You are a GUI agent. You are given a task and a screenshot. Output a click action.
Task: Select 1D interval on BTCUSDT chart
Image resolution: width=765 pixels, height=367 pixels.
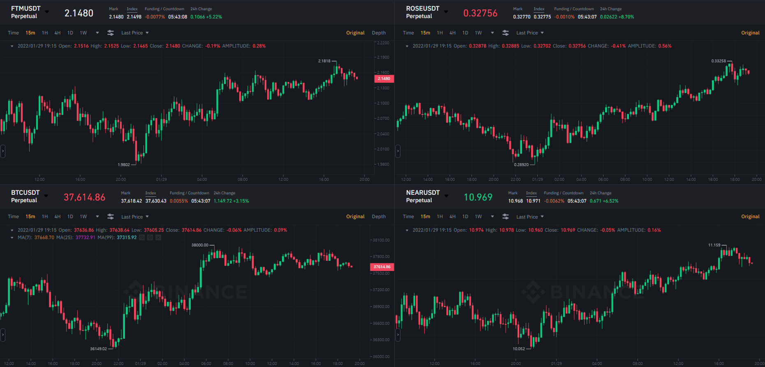coord(70,217)
